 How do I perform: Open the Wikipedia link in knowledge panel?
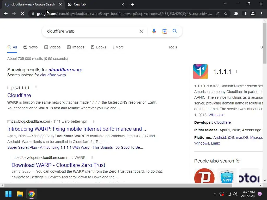pyautogui.click(x=216, y=115)
